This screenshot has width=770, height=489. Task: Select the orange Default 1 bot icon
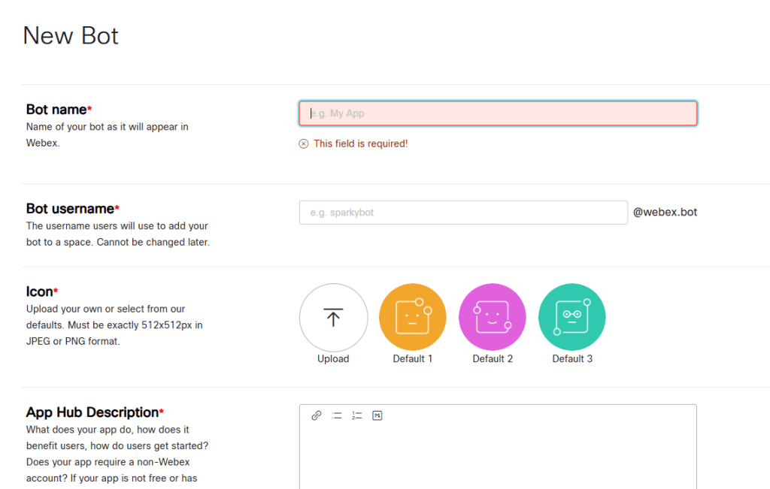413,317
